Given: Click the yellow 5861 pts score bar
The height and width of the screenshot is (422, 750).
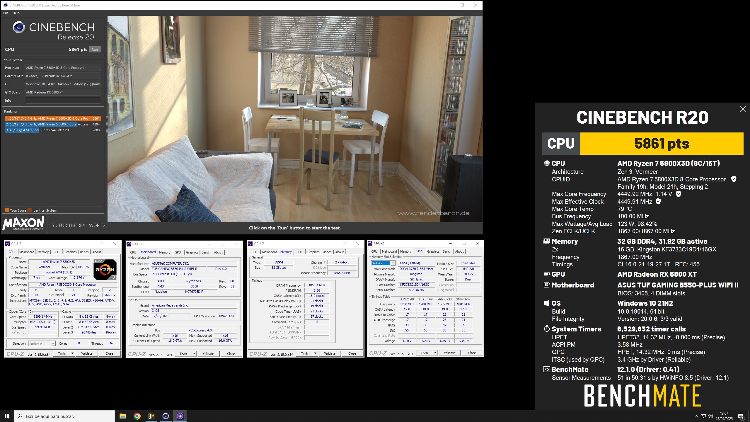Looking at the screenshot, I should coord(662,144).
